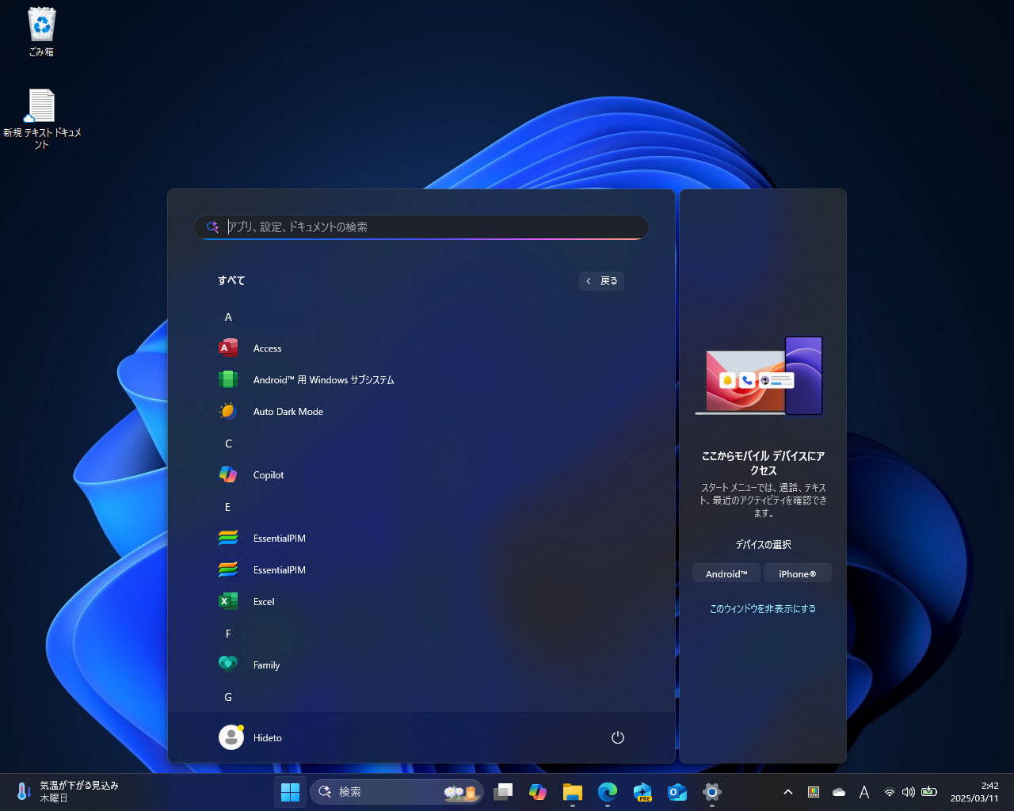Open the weather widget 気温が下がる見込み
Screen dimensions: 1014x811
click(x=67, y=792)
